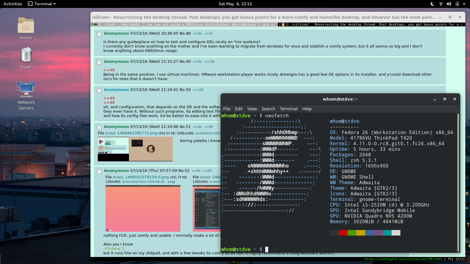Click the Wi-Fi status icon

pos(441,4)
